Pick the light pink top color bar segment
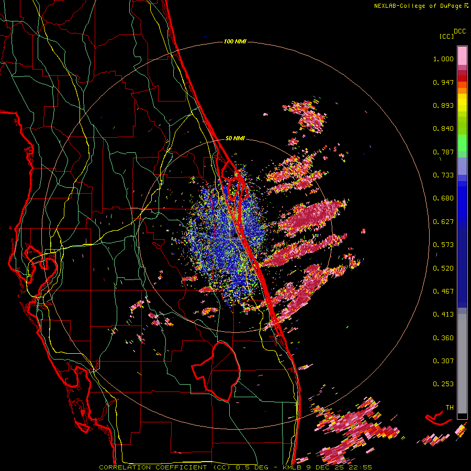 [462, 55]
